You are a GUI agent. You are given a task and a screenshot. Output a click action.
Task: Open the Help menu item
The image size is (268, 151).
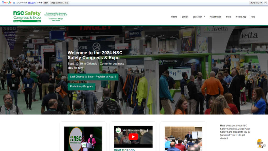[253, 17]
